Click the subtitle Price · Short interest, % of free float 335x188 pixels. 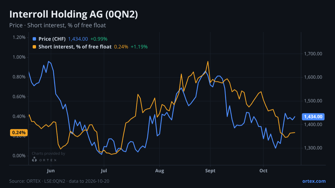coord(58,25)
